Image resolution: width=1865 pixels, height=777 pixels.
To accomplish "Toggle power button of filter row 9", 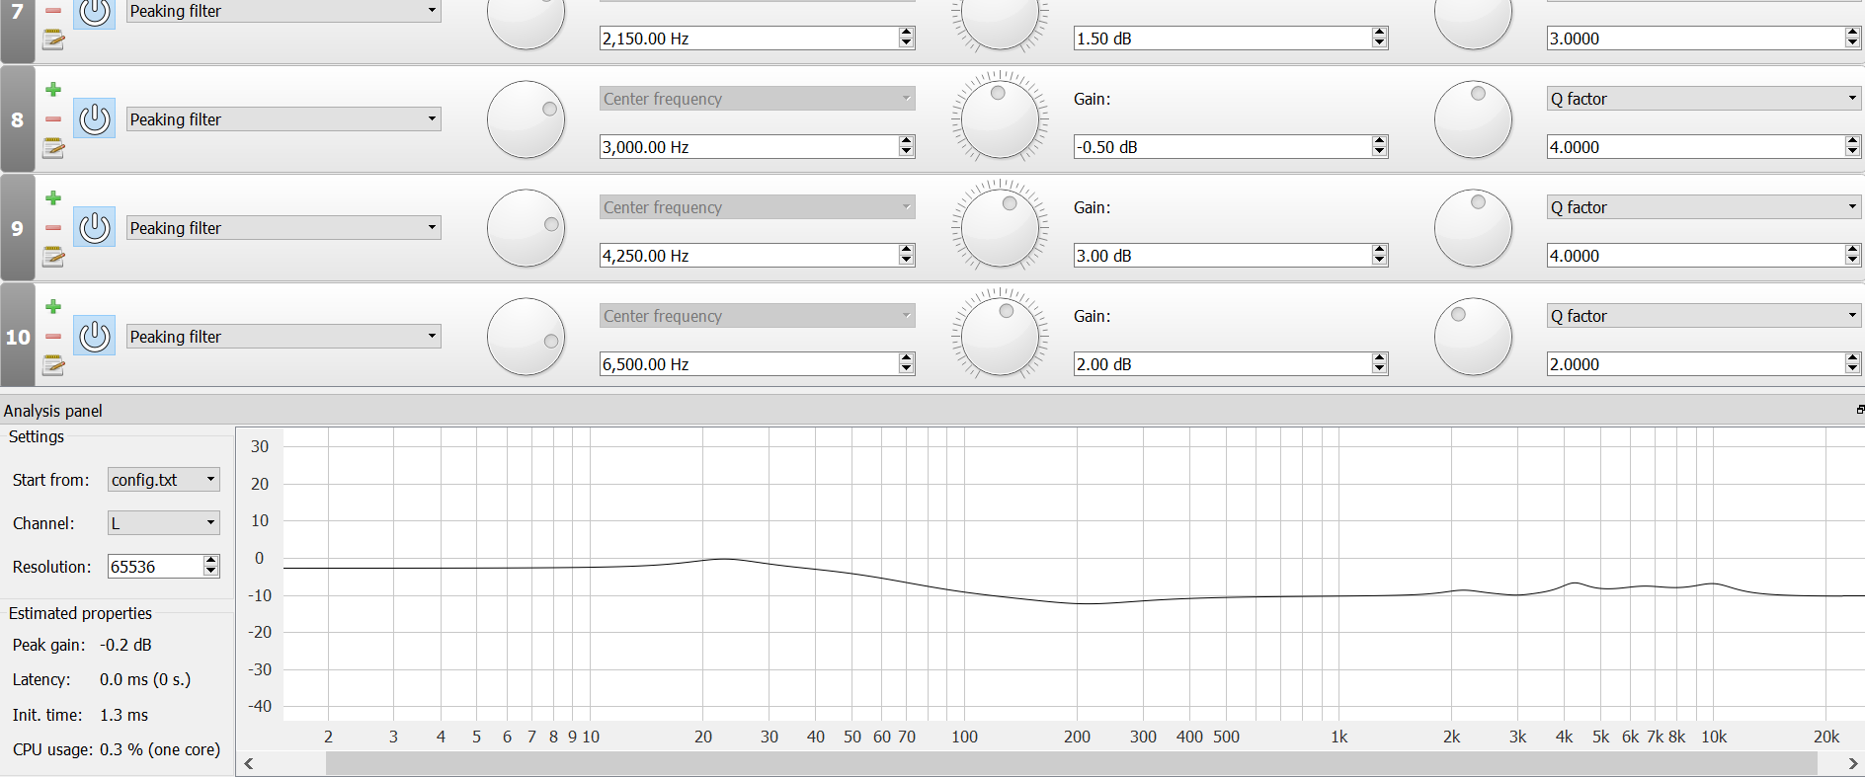I will (x=95, y=228).
